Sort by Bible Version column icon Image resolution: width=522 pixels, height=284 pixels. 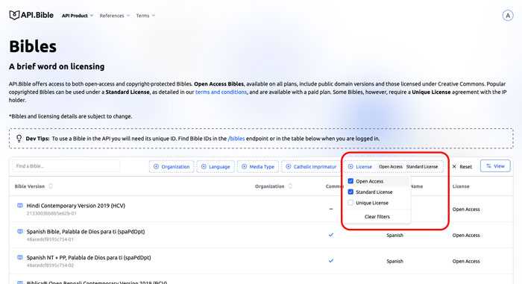pos(51,186)
